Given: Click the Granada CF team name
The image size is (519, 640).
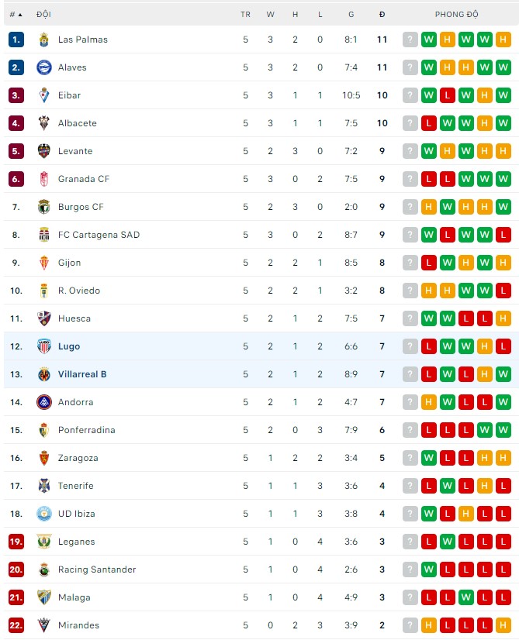Looking at the screenshot, I should (x=84, y=179).
